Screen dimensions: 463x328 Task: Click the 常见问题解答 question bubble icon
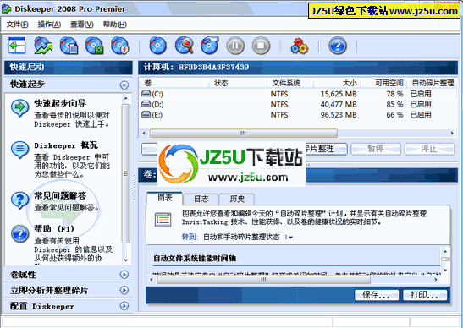pos(19,200)
